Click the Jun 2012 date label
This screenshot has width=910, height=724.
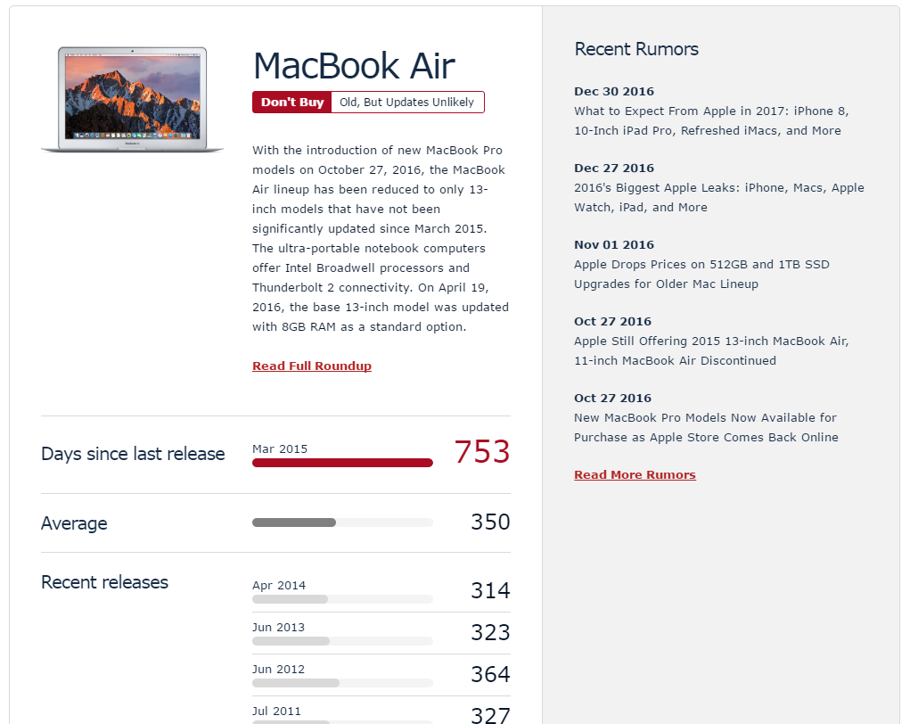coord(278,670)
